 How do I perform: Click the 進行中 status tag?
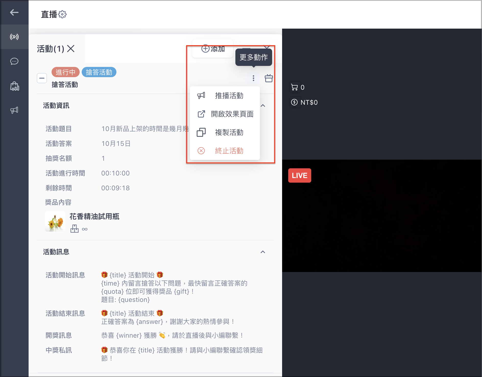pos(66,72)
